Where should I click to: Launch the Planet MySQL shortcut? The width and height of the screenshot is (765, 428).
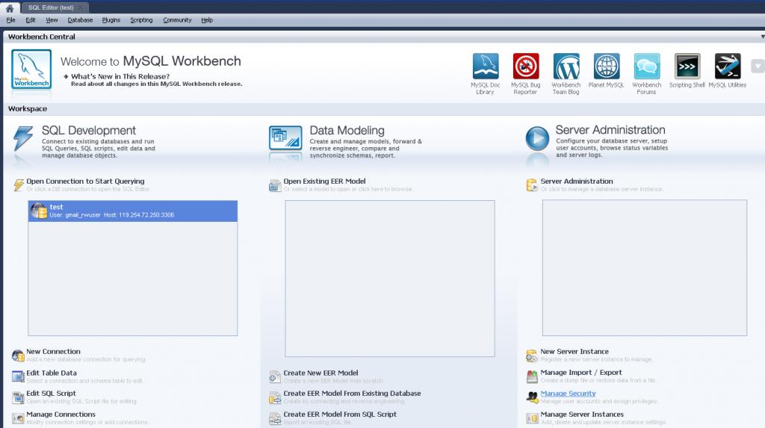point(606,66)
